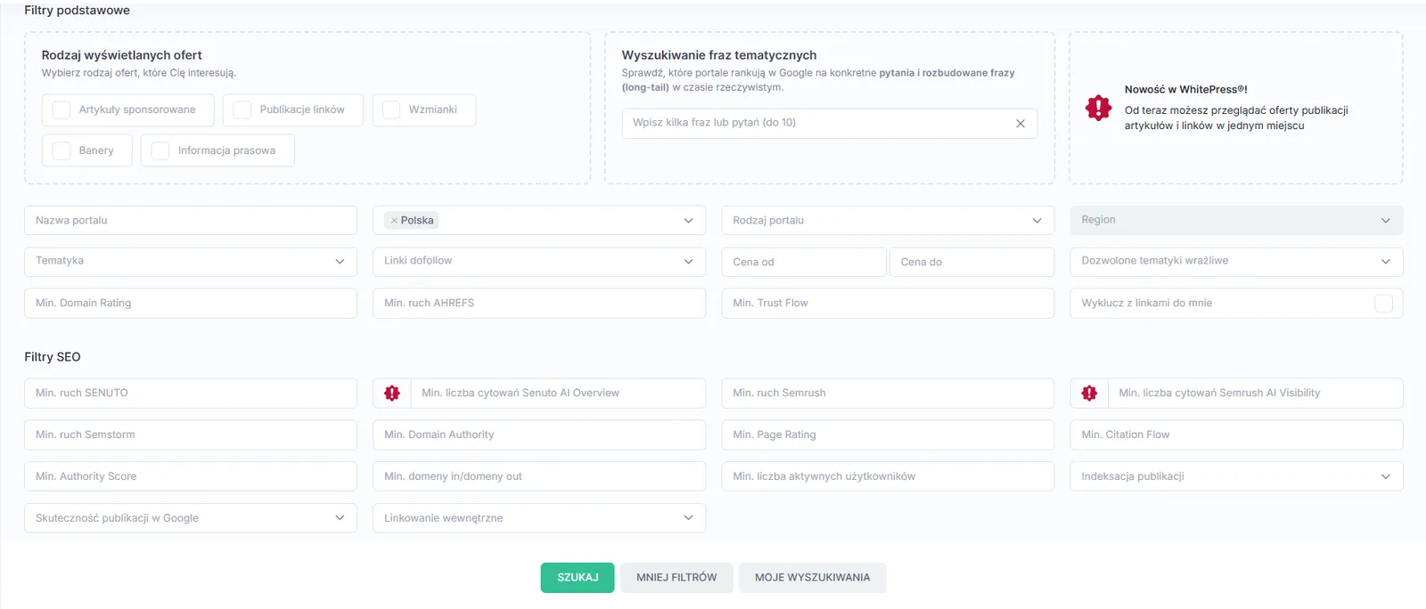Click the Nowość w WhitePress®! announcement title

coord(1185,90)
